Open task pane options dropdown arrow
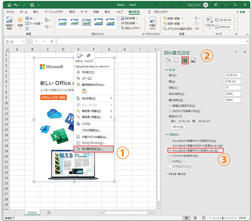This screenshot has width=251, height=221. pos(236,52)
